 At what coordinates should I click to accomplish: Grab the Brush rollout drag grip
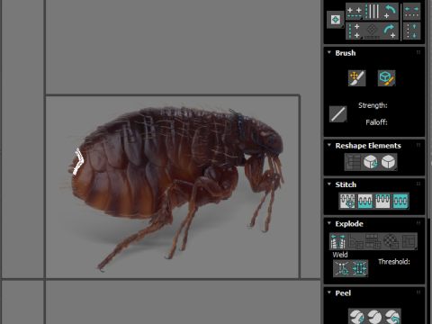418,52
